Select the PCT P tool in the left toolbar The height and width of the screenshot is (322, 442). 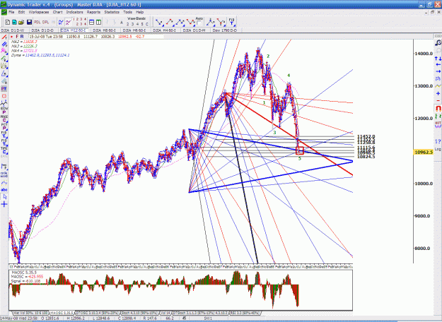pyautogui.click(x=4, y=126)
